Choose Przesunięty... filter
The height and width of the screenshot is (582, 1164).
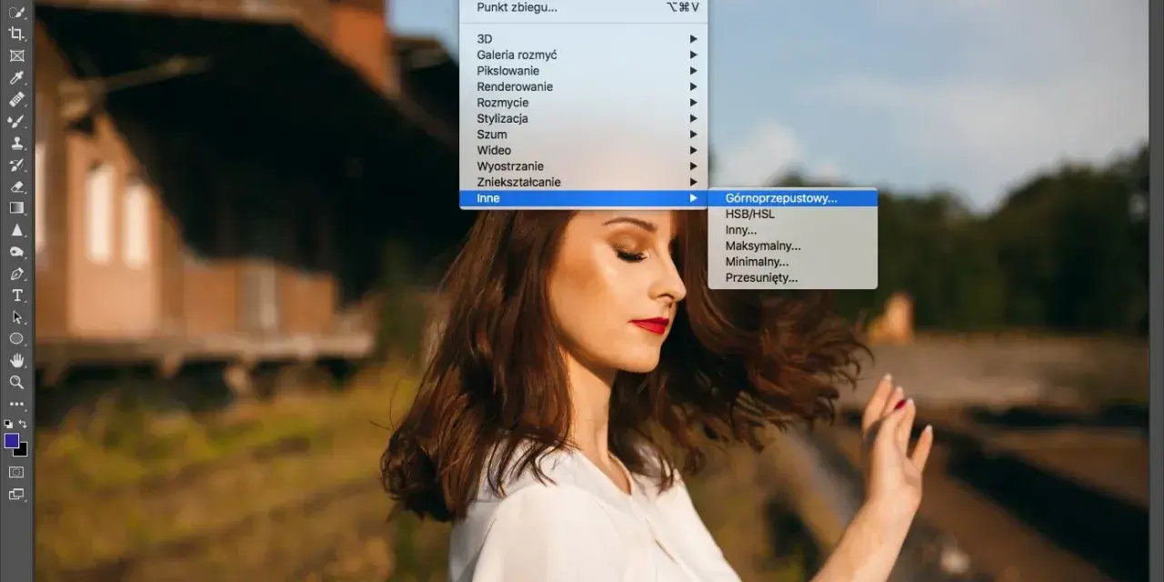tap(793, 277)
